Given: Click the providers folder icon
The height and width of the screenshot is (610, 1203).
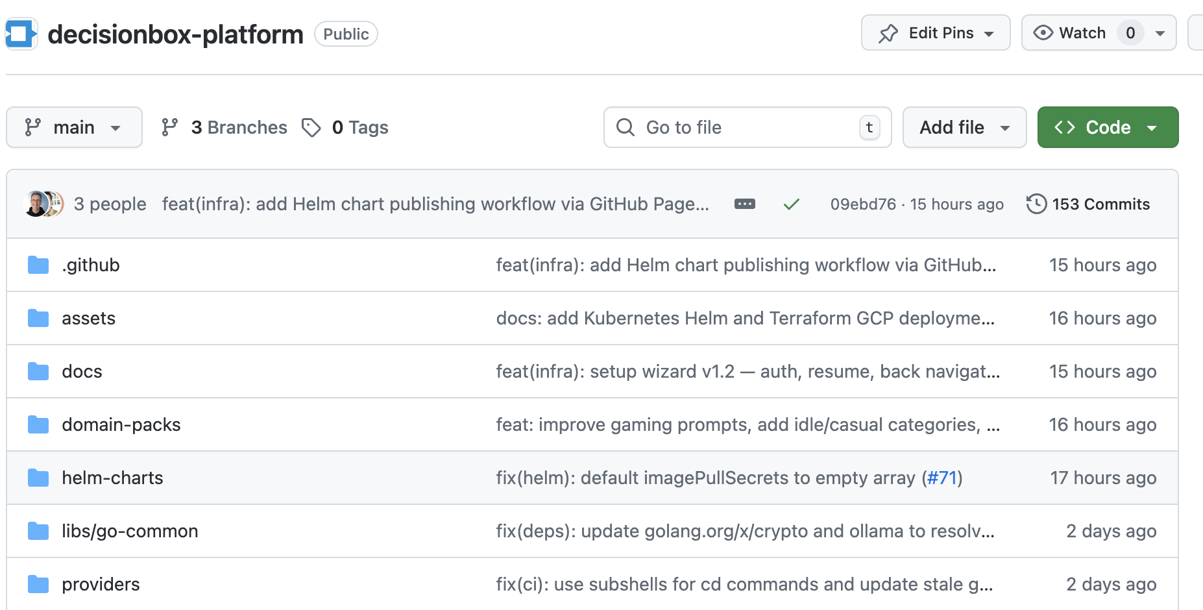Looking at the screenshot, I should click(38, 585).
